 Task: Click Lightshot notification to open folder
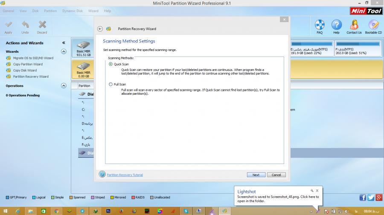[278, 199]
